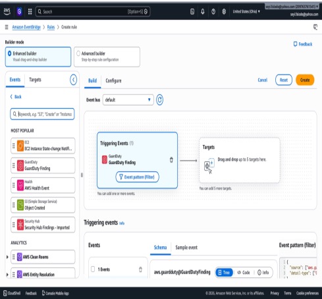Click GuardDuty icon in Triggering Events card
The width and height of the screenshot is (322, 299).
click(105, 159)
